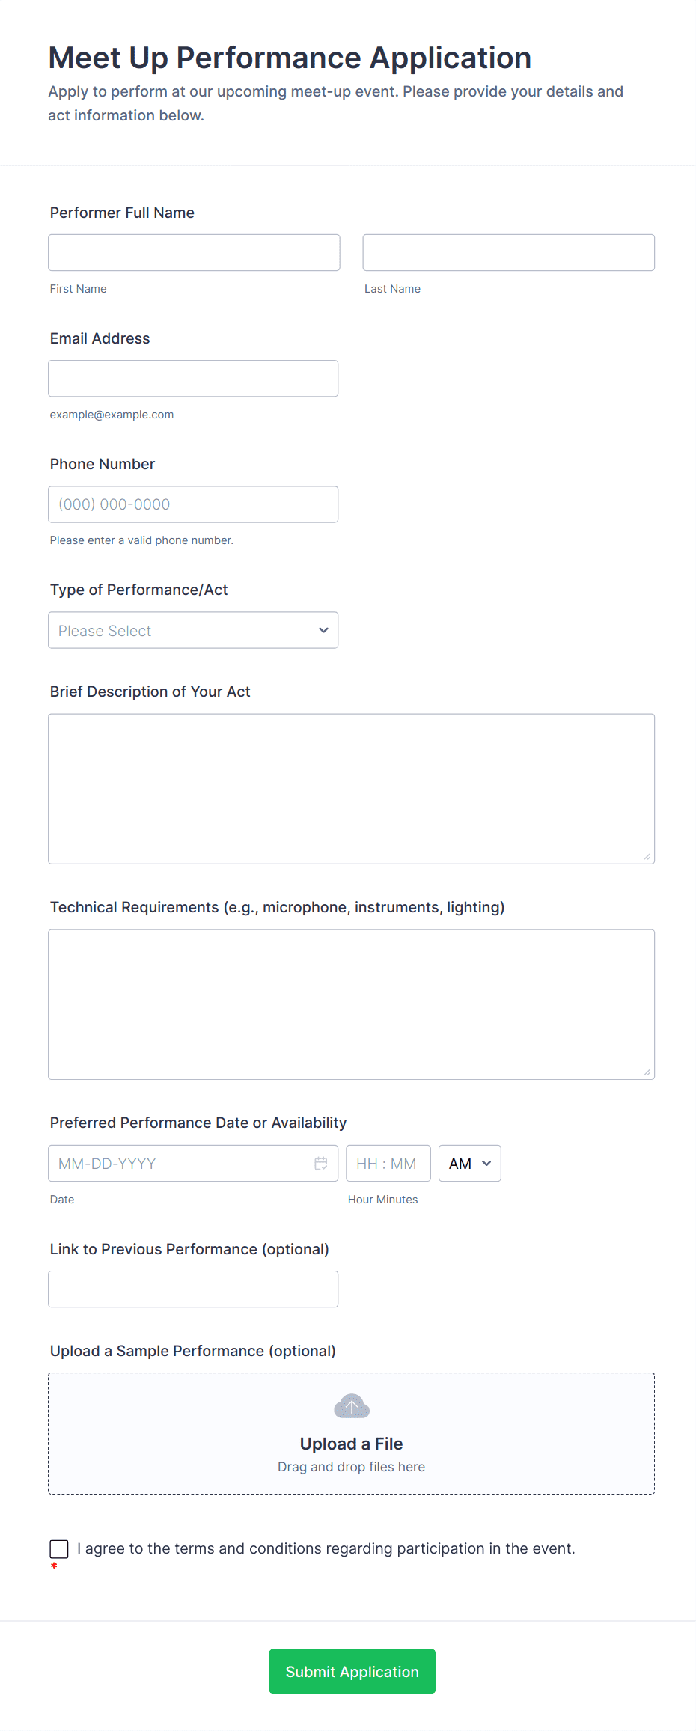Screen dimensions: 696x1731
Task: Click the terms and conditions agreement label
Action: coord(326,1548)
